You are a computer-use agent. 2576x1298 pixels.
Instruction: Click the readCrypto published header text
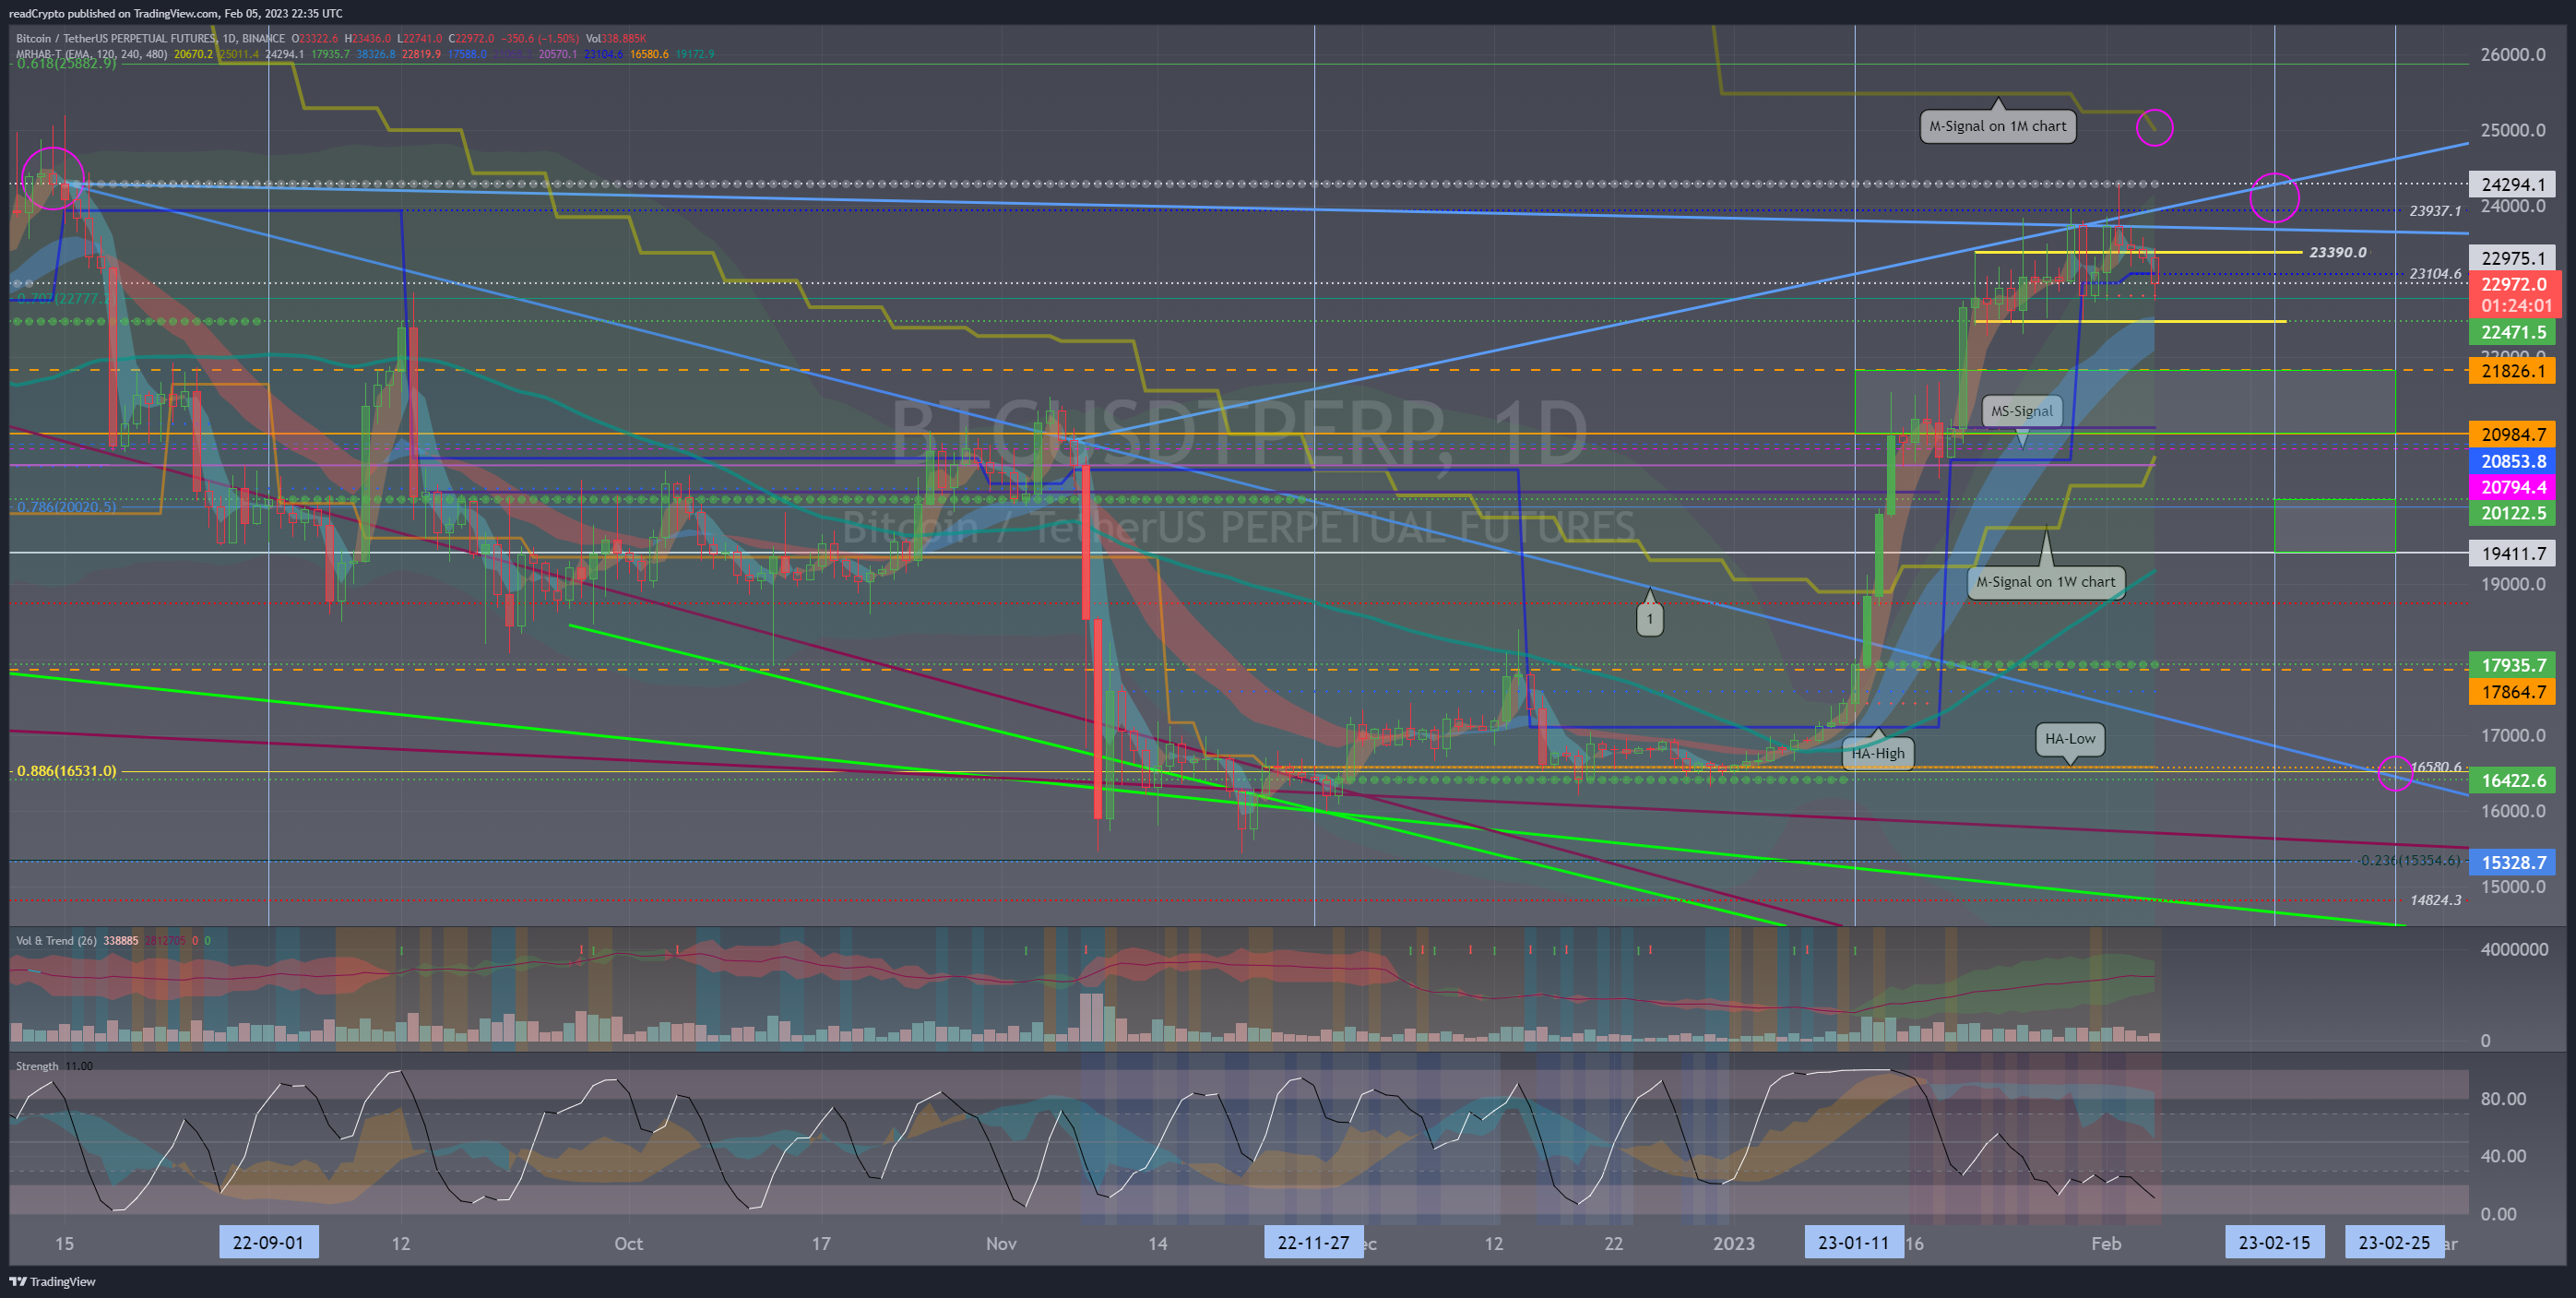[x=175, y=13]
